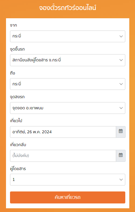Click the เที่ยวกลับ field label
135x212 pixels.
point(18,145)
